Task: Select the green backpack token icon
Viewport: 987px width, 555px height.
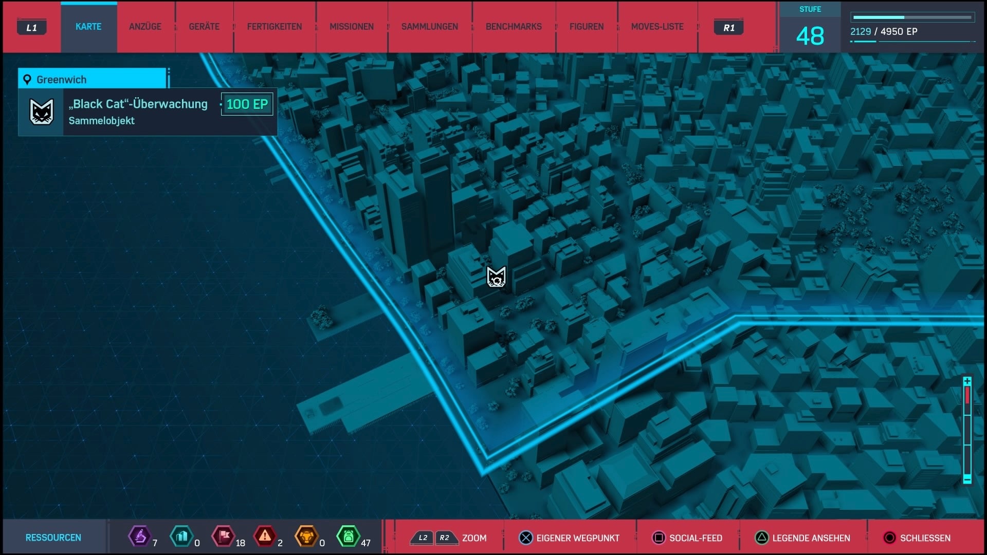Action: click(x=348, y=536)
